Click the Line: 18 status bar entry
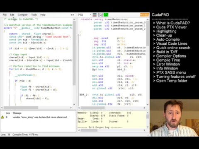Viewport: 199px width, 149px height. 5,135
